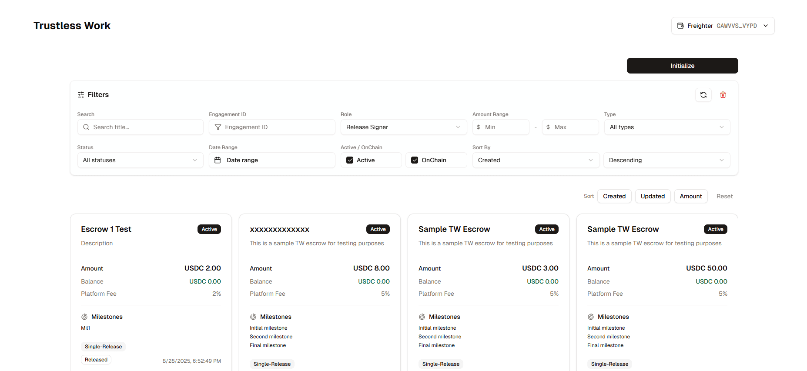Click Second milestone in xxxxxxxxxxxxx card
The height and width of the screenshot is (371, 807).
[x=271, y=337]
